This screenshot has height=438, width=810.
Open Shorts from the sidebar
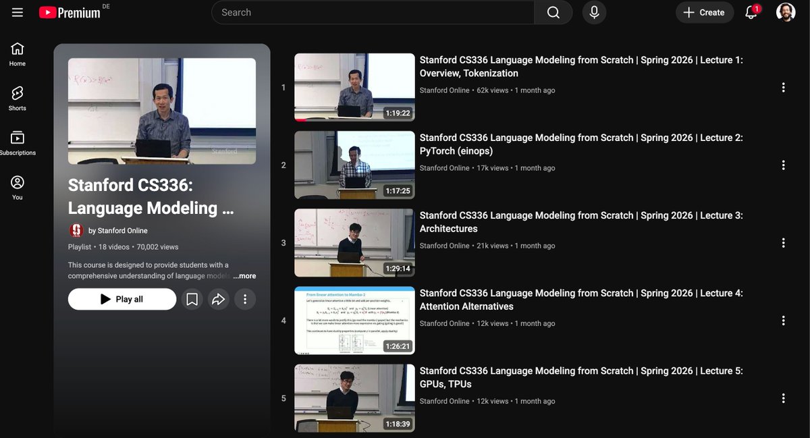18,99
